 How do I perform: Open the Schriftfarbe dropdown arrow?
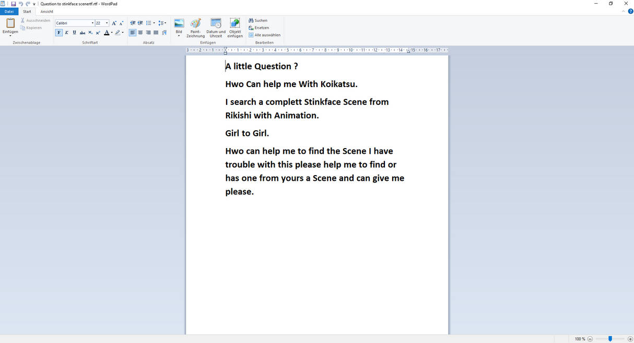tap(112, 32)
